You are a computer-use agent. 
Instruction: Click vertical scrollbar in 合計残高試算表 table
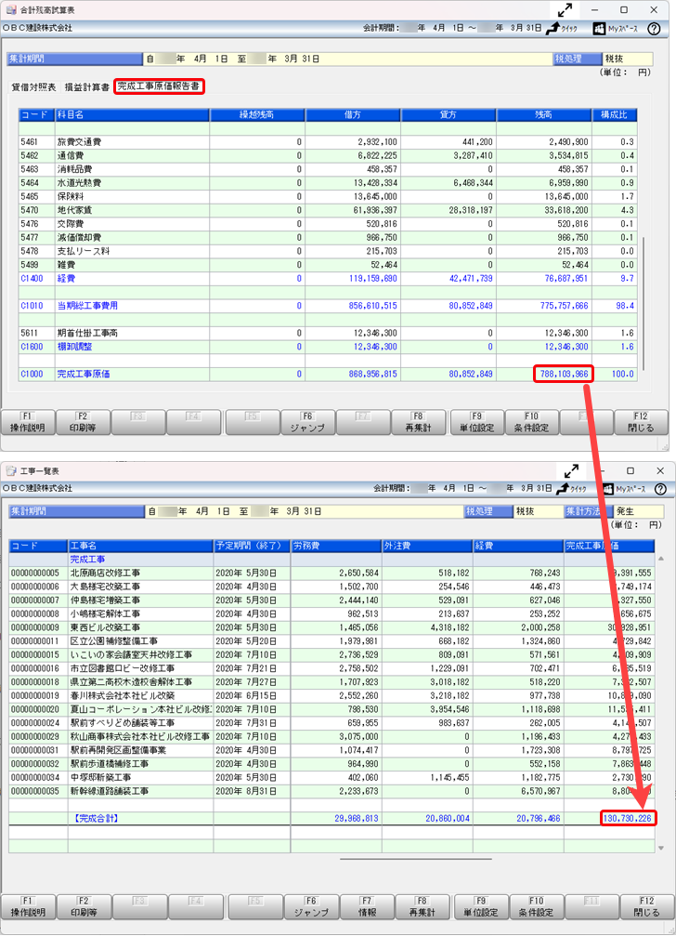pyautogui.click(x=643, y=305)
